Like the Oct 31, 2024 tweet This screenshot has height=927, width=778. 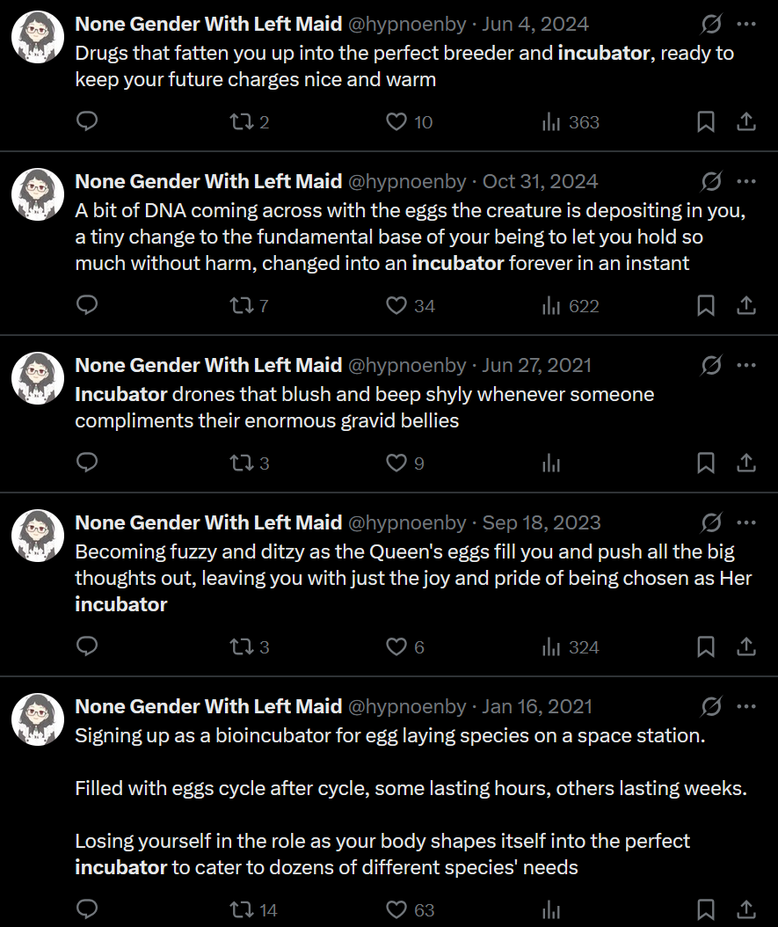pyautogui.click(x=397, y=306)
